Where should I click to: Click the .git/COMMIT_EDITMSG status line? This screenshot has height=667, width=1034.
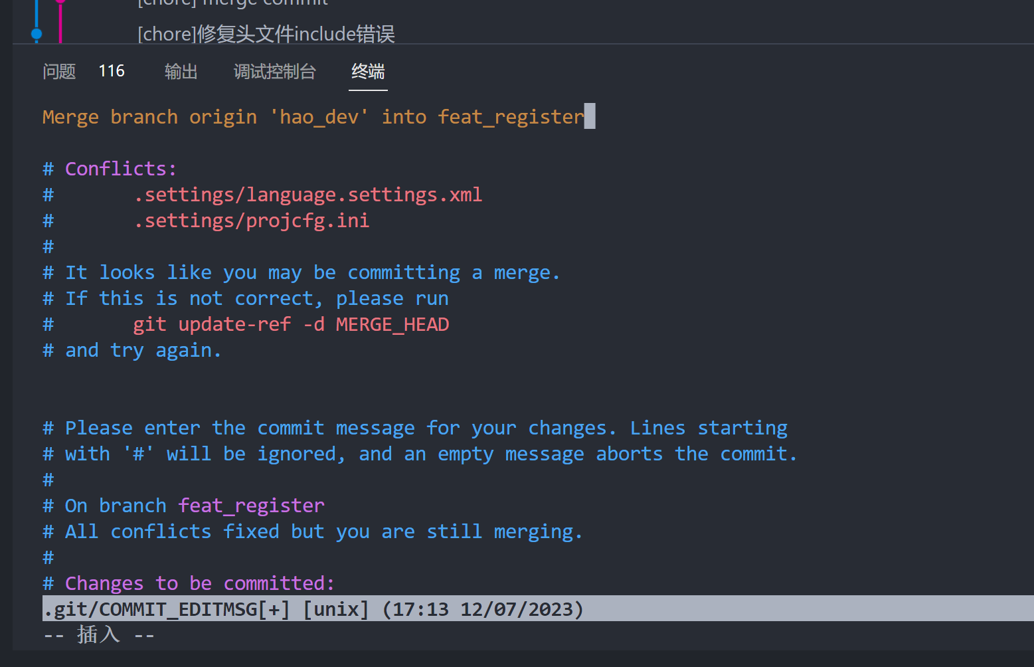[x=165, y=609]
